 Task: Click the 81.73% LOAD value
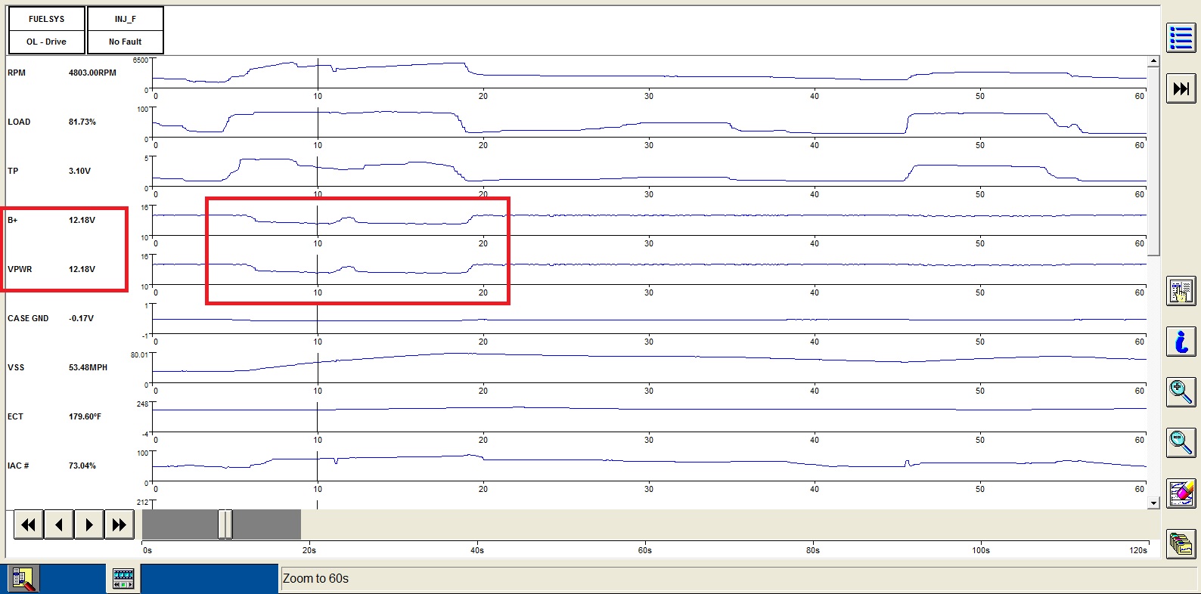click(x=82, y=122)
